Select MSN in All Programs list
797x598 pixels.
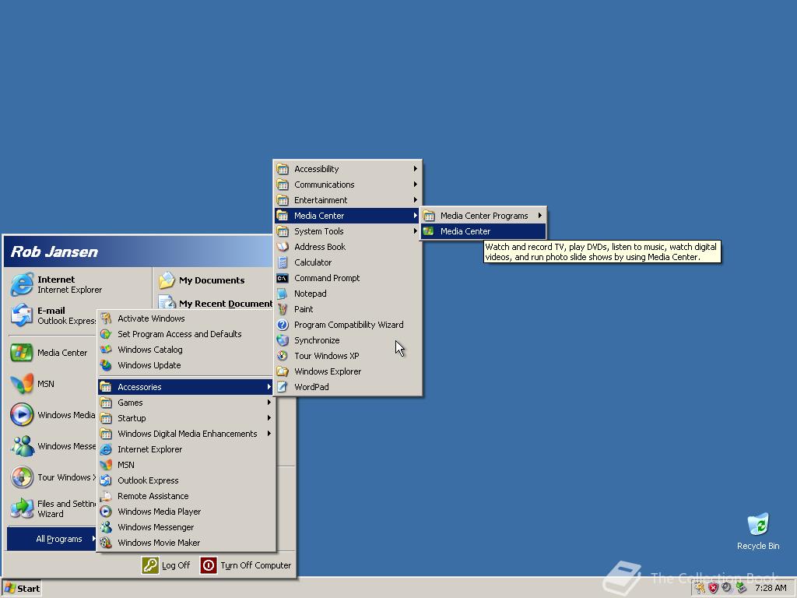(187, 466)
